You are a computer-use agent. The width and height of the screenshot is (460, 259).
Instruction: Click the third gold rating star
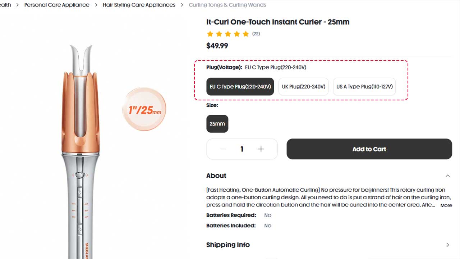click(x=228, y=34)
